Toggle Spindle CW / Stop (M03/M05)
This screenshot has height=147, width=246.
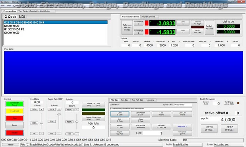point(93,105)
